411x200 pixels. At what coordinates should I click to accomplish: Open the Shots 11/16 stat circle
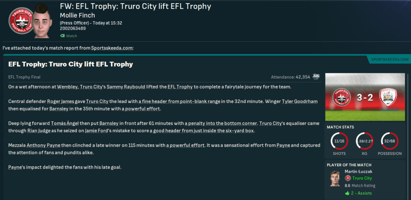[339, 140]
